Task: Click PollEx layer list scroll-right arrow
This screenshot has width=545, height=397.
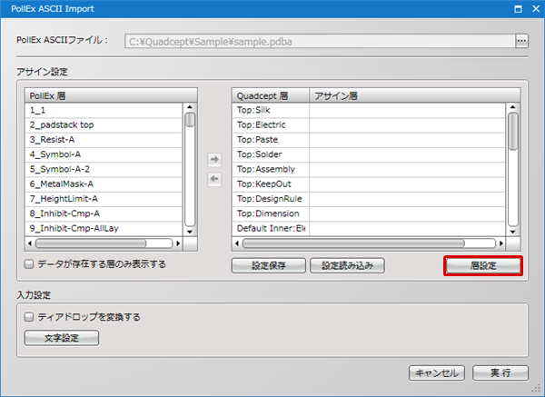Action: pyautogui.click(x=178, y=243)
